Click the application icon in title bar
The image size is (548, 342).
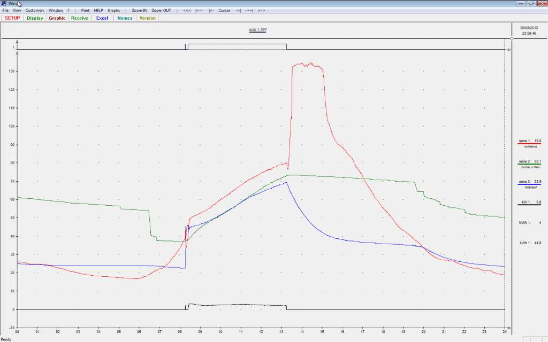click(4, 3)
